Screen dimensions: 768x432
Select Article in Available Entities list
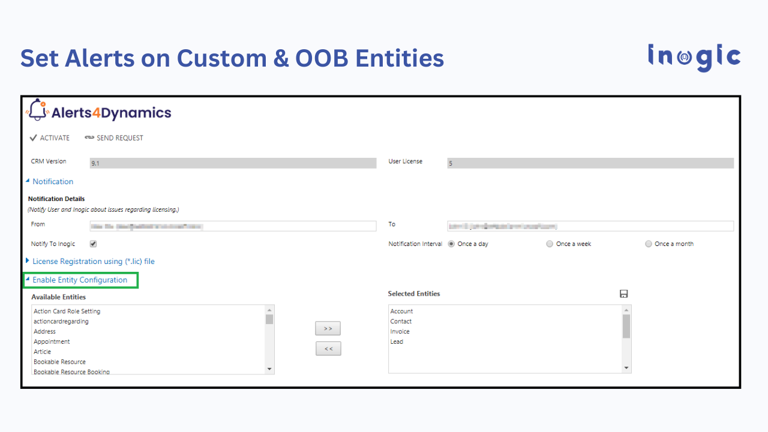coord(43,352)
